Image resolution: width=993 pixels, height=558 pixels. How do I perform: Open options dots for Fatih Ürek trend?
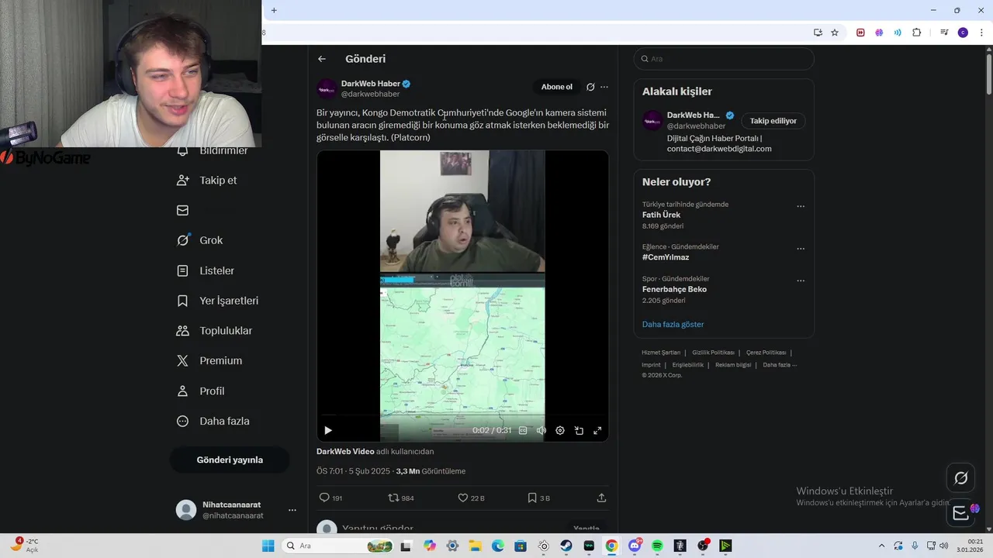(x=801, y=206)
